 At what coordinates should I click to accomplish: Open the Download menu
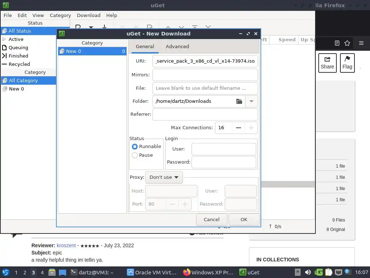89,15
